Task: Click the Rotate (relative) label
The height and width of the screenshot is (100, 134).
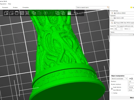Action: 116,84
